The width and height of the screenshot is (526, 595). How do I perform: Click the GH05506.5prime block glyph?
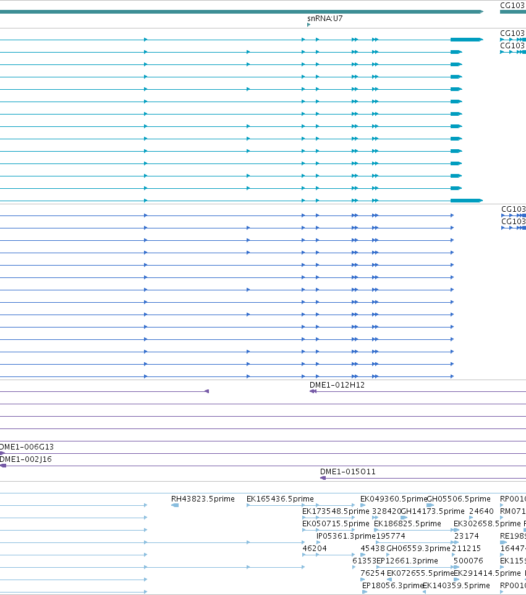click(430, 505)
